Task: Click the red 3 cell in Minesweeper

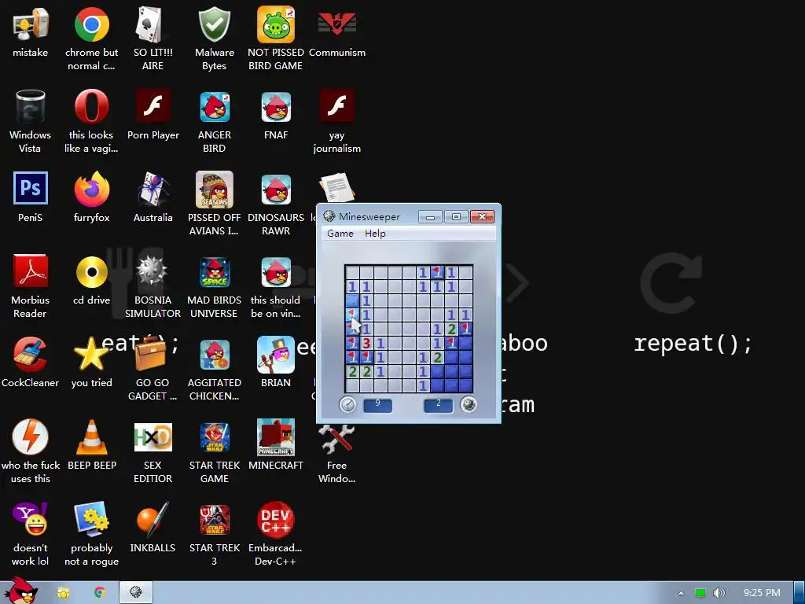Action: point(366,343)
